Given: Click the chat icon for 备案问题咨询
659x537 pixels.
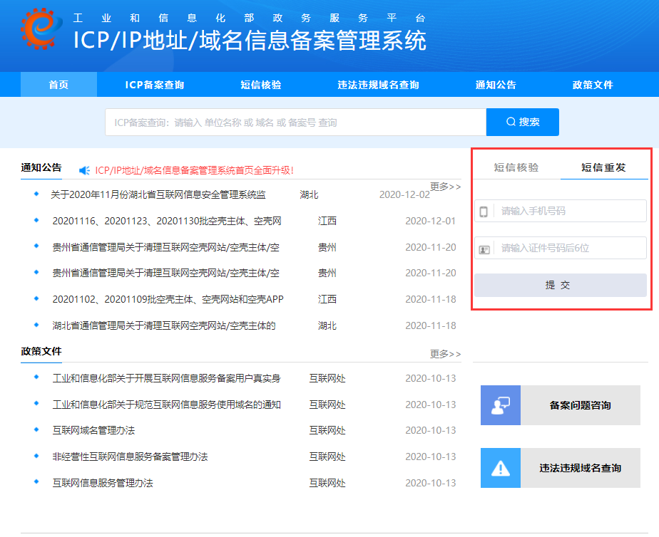Looking at the screenshot, I should pos(501,405).
